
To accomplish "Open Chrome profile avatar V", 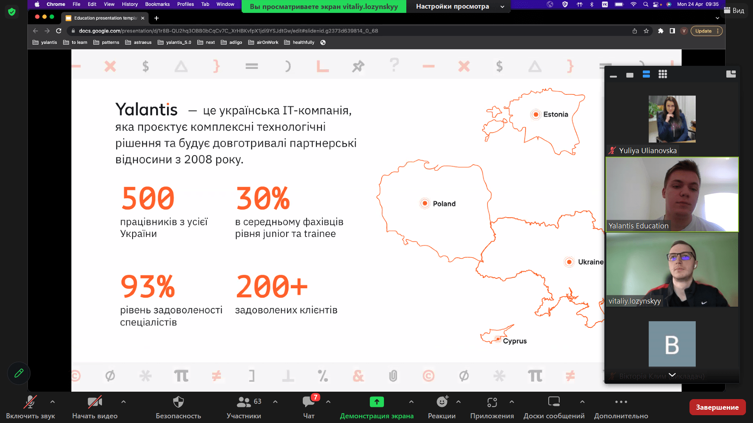I will point(684,31).
